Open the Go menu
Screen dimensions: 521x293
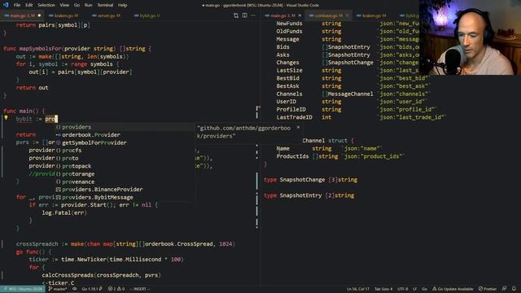coord(77,5)
